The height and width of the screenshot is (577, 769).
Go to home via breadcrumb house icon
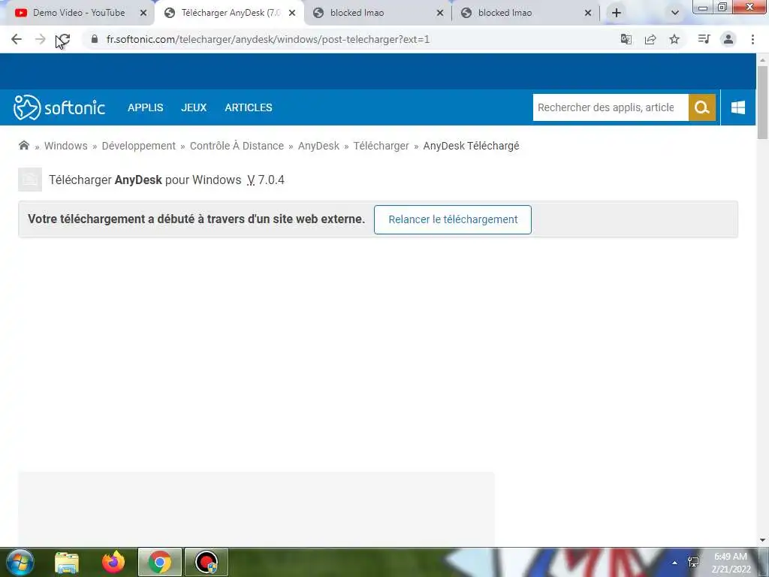click(23, 145)
